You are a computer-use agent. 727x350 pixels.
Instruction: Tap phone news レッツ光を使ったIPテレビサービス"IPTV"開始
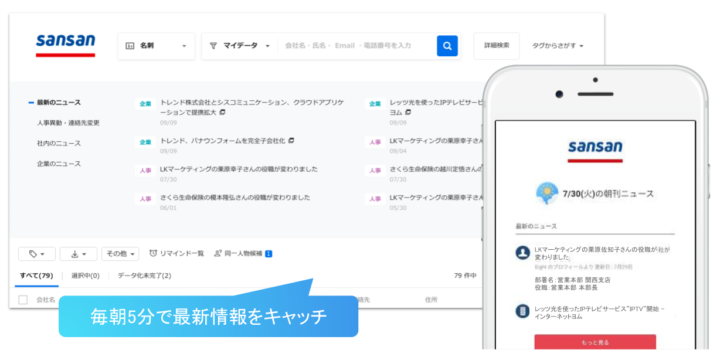[x=600, y=312]
